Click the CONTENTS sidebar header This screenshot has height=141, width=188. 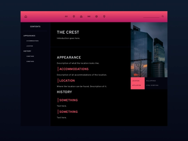click(x=35, y=26)
